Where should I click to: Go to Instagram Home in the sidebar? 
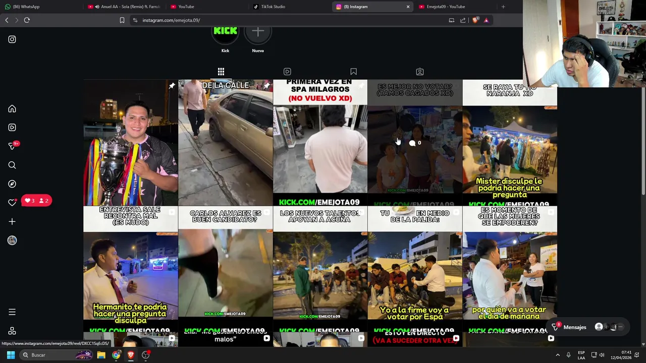[x=12, y=109]
